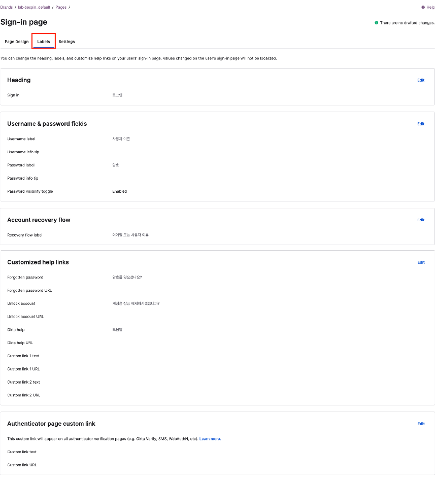Select the Password visibility toggle label
Image resolution: width=435 pixels, height=481 pixels.
click(x=30, y=191)
